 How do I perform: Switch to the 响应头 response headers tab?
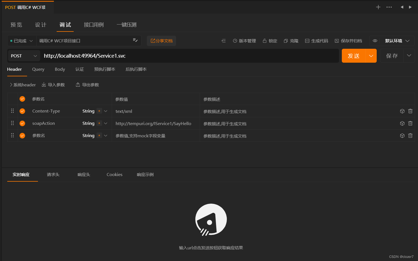pyautogui.click(x=84, y=175)
